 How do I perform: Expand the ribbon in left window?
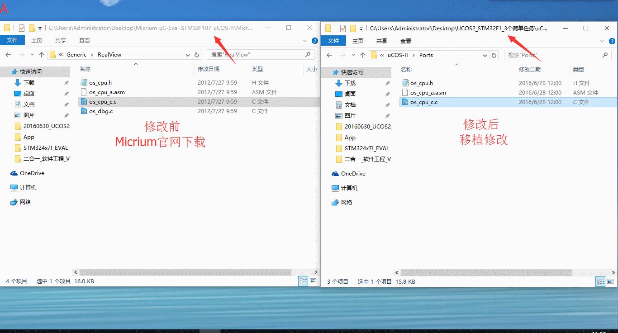[306, 41]
